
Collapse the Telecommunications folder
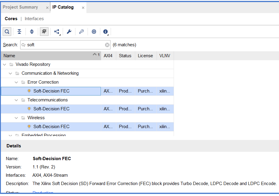coord(16,100)
